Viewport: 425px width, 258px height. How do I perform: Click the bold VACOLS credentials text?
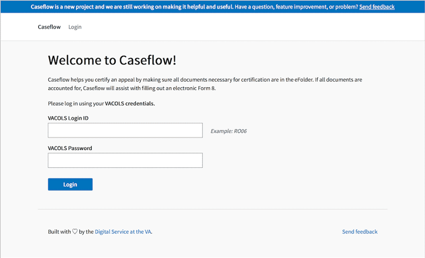(130, 103)
